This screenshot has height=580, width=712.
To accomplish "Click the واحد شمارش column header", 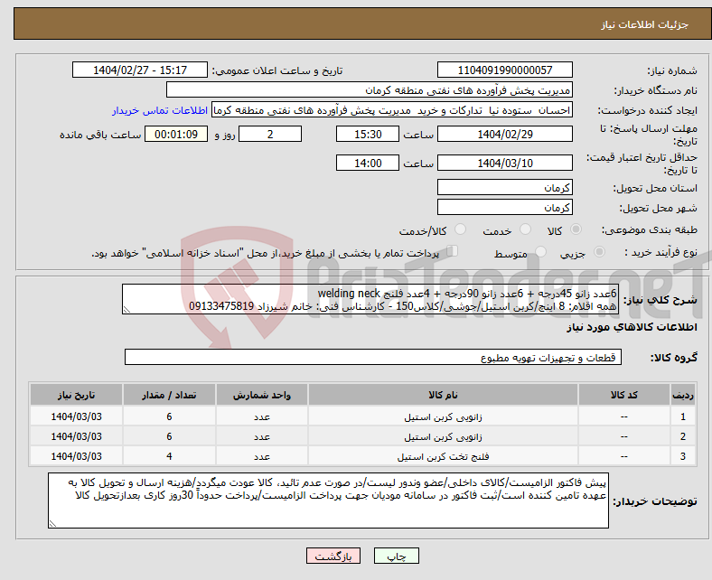I will tap(262, 395).
